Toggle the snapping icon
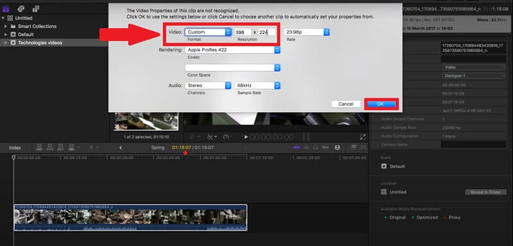513x246 pixels. pyautogui.click(x=326, y=148)
